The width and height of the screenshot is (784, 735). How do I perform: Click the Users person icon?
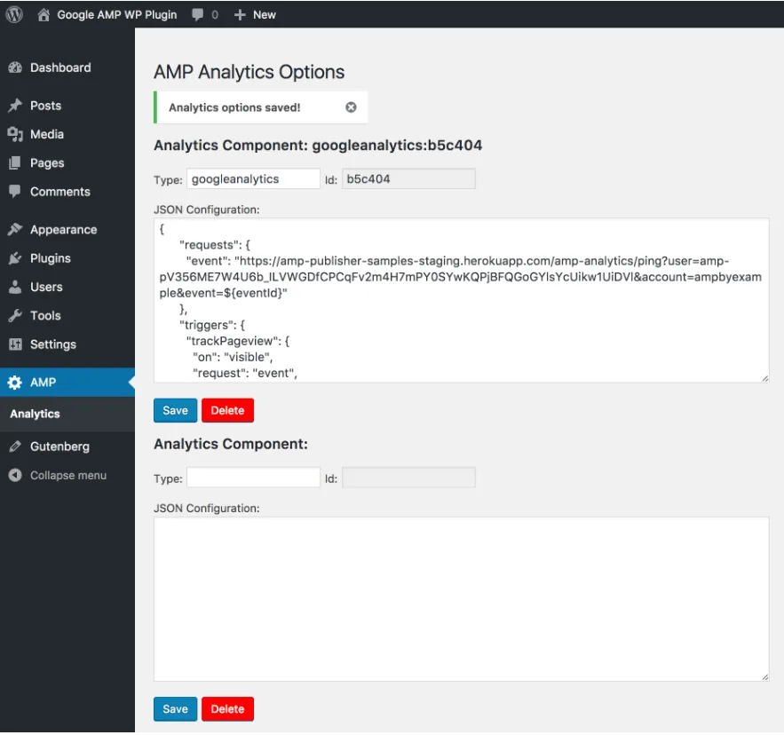[x=15, y=287]
